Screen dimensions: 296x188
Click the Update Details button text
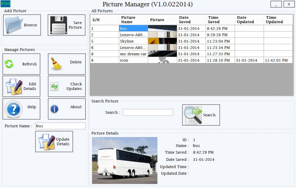[x=63, y=141]
